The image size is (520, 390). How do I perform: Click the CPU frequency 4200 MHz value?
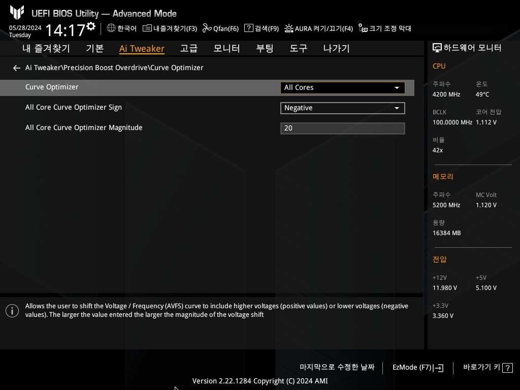point(446,94)
